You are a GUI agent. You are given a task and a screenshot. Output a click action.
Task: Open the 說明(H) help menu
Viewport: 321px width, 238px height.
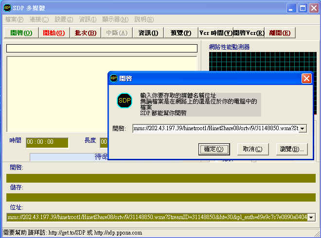point(144,19)
